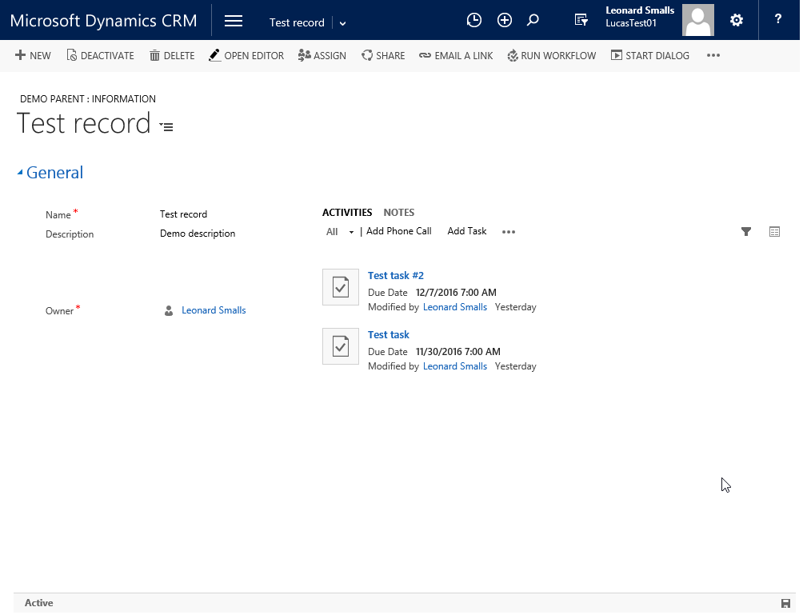Click the user profile avatar picture

coord(697,20)
